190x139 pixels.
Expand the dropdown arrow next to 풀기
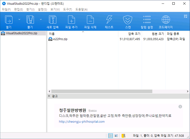click(x=41, y=19)
